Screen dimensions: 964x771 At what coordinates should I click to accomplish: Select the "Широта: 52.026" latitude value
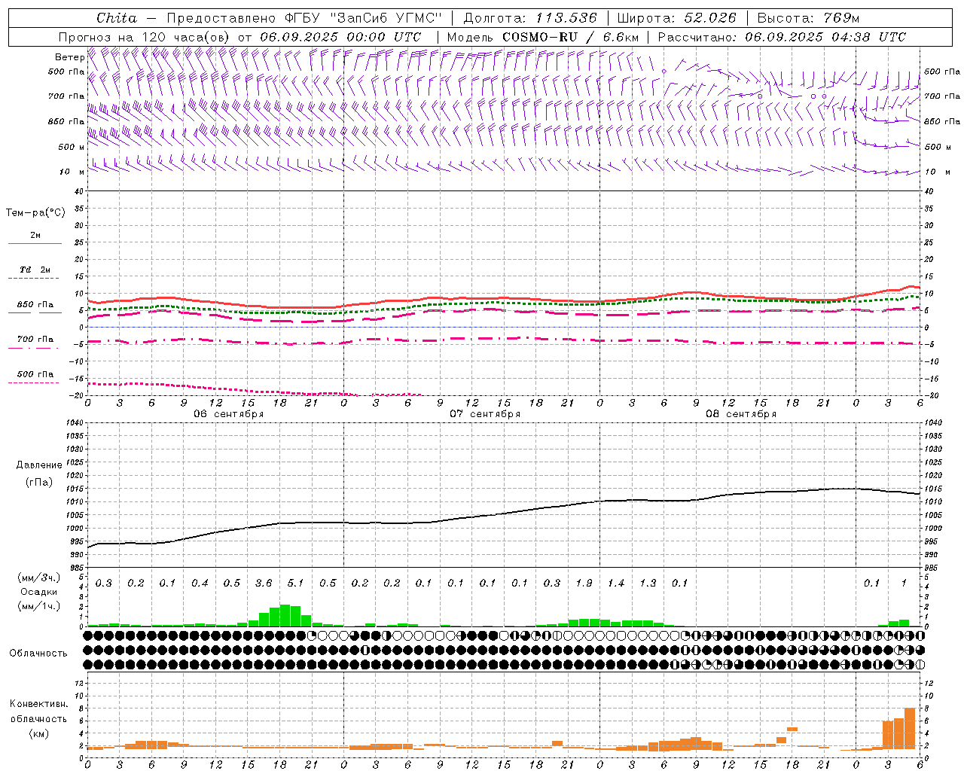pos(676,18)
